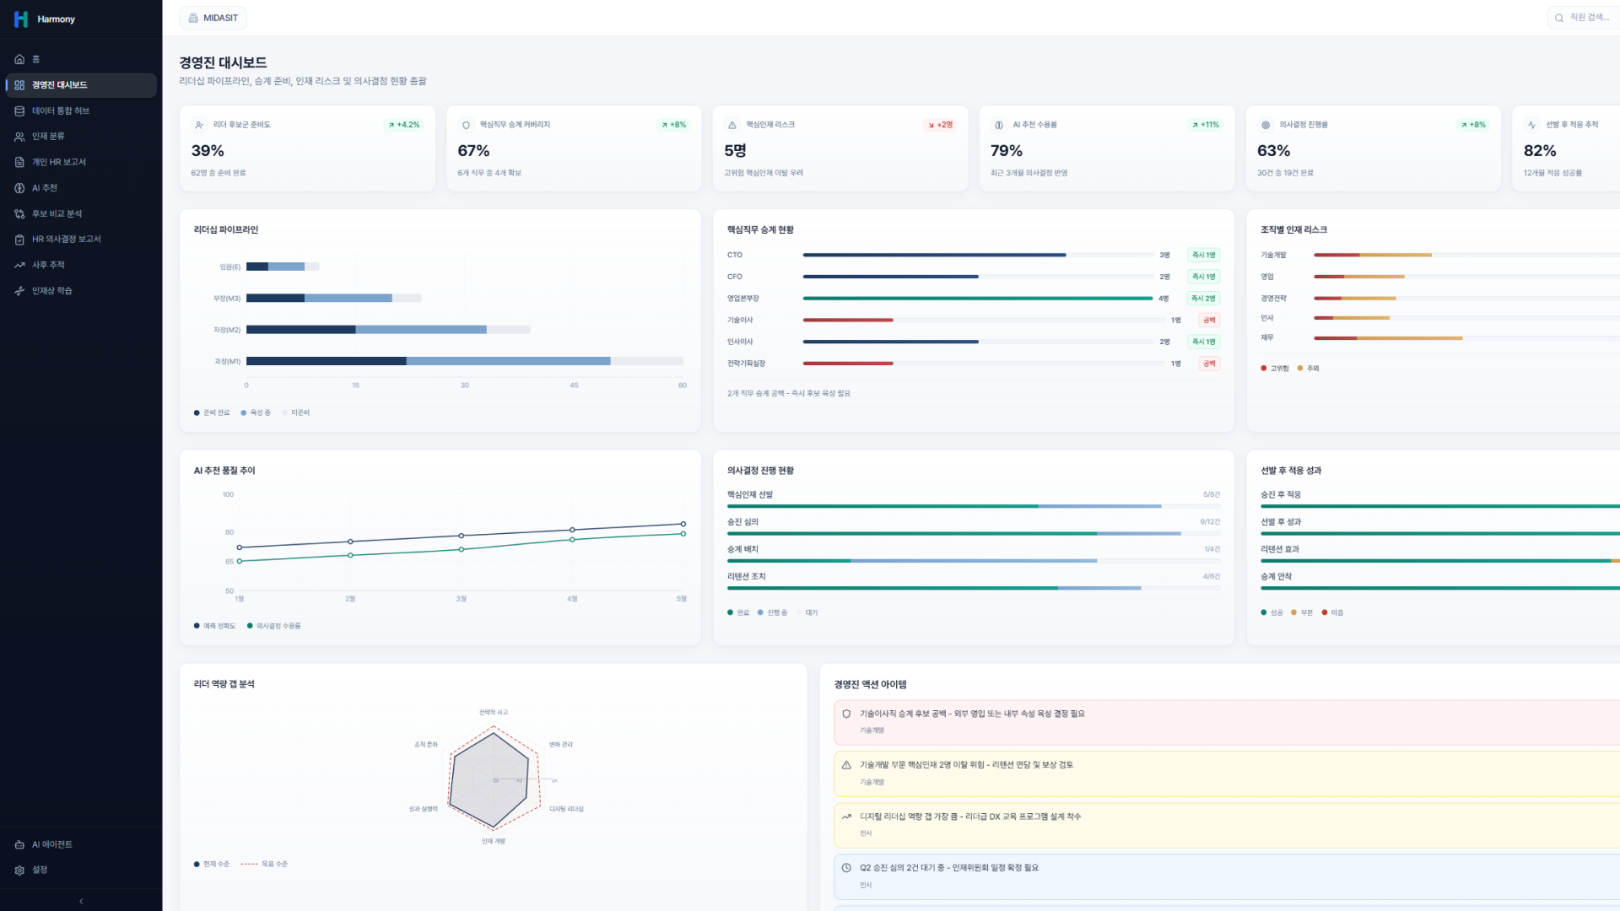
Task: Click the 기술개발 row in 조직별 인재 리스크
Action: click(x=1439, y=255)
